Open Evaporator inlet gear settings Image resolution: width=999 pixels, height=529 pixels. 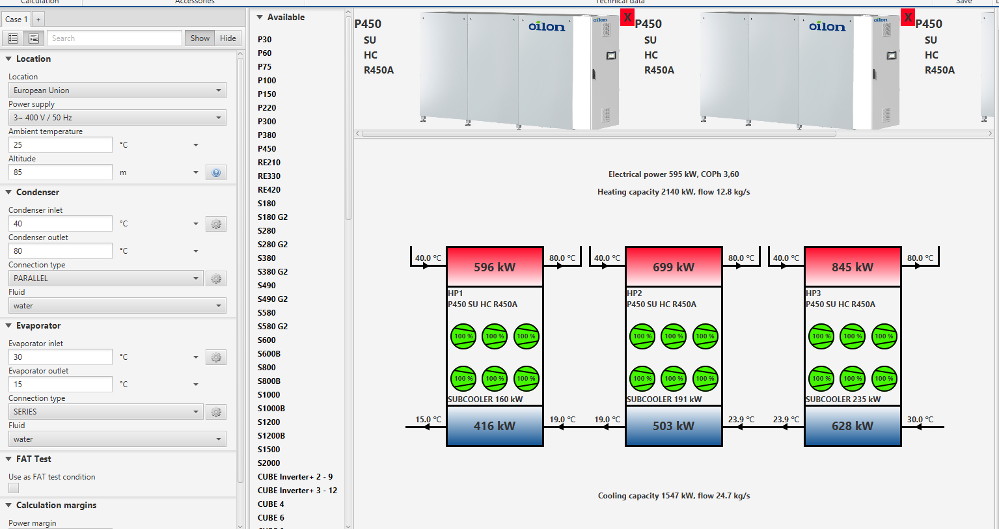pos(216,357)
